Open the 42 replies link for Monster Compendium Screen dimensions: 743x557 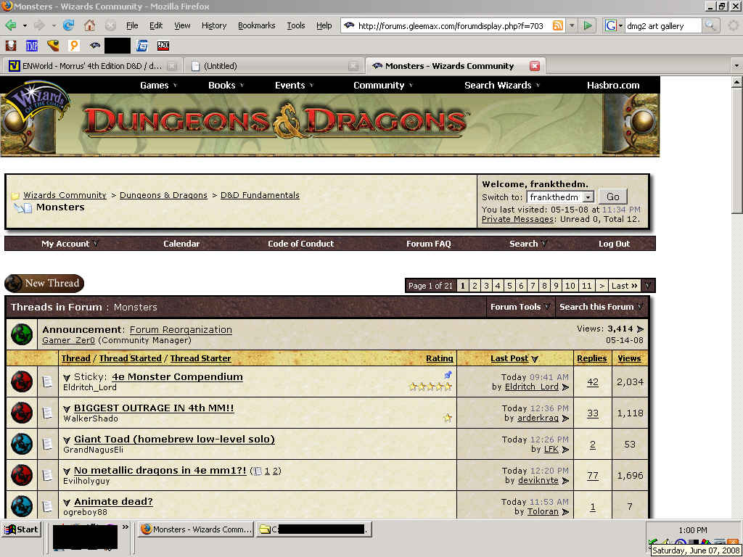(592, 381)
